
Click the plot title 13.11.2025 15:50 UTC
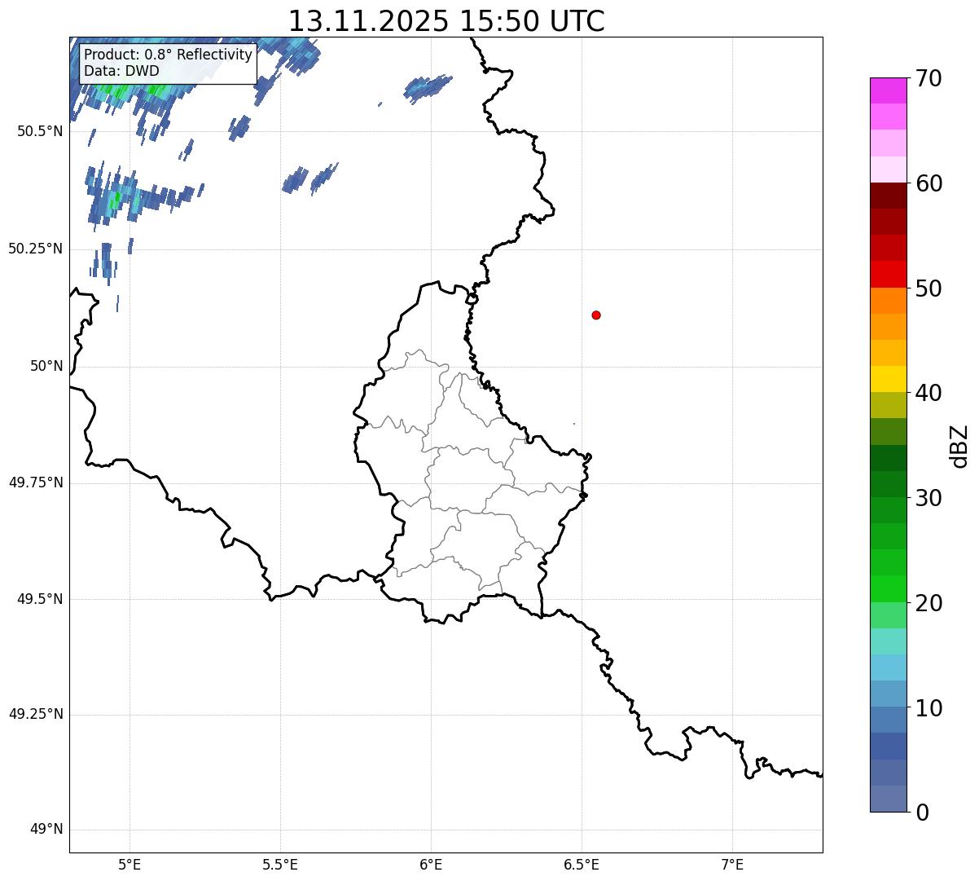(x=446, y=20)
